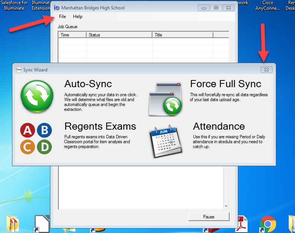Choose the Regents Exams option title
This screenshot has height=233, width=295.
(x=100, y=126)
